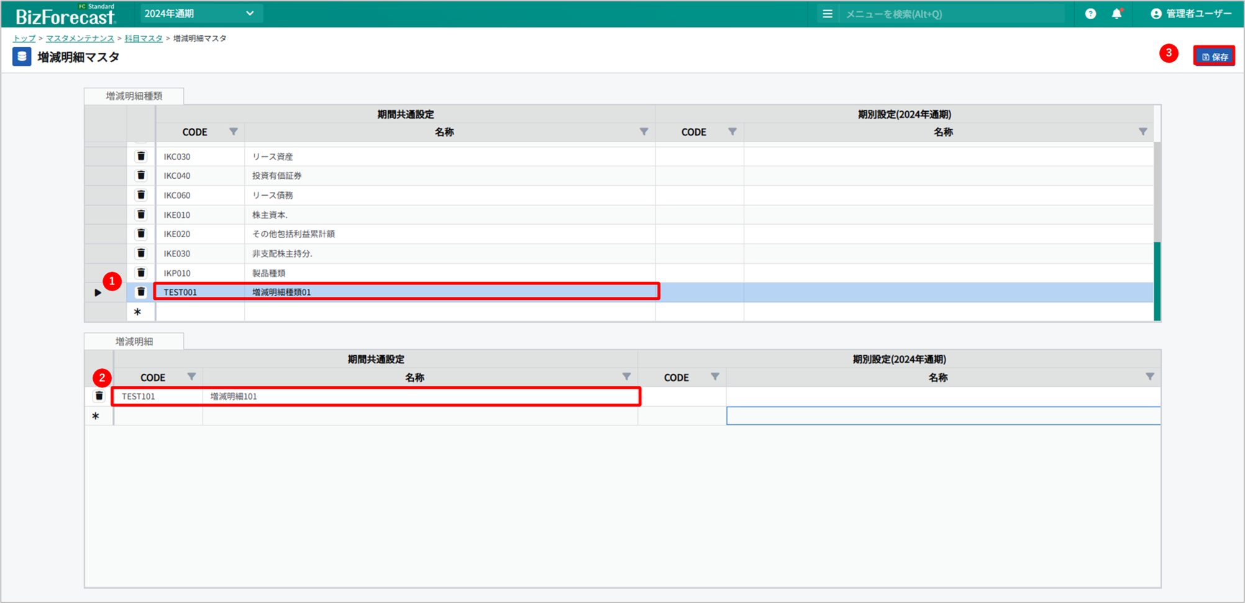Go to マスタメンテナンス breadcrumb link

80,39
